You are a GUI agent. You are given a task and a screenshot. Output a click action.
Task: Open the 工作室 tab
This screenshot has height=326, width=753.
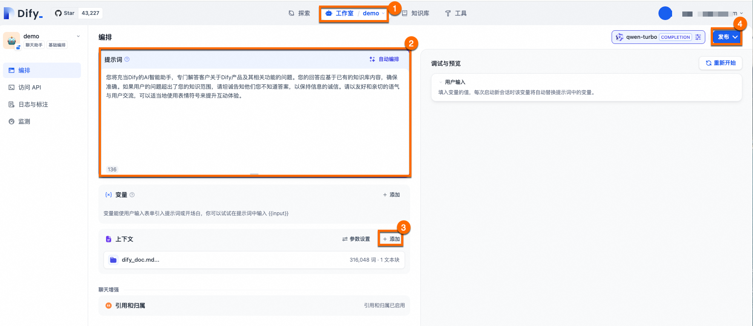[x=339, y=13]
